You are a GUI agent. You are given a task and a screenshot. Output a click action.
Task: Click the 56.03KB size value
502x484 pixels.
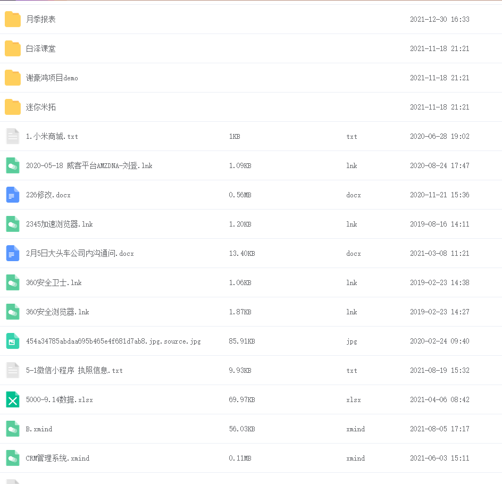coord(242,429)
